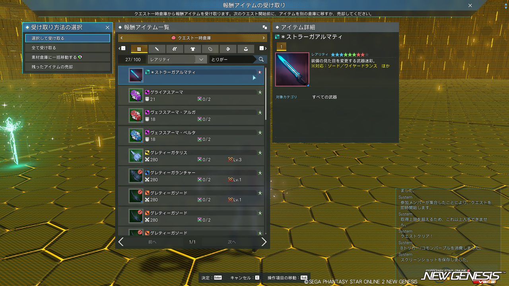509x286 pixels.
Task: Click the large sword image in アイテム詳細
Action: [x=292, y=70]
